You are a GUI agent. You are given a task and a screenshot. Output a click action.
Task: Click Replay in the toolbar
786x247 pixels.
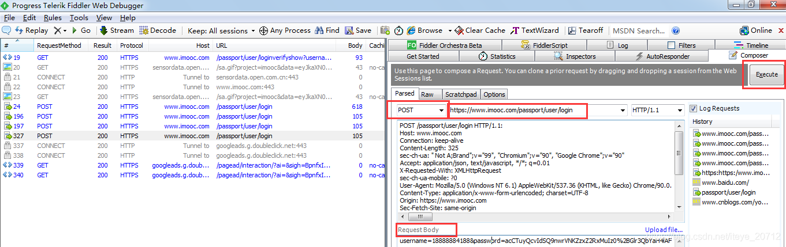(x=32, y=31)
